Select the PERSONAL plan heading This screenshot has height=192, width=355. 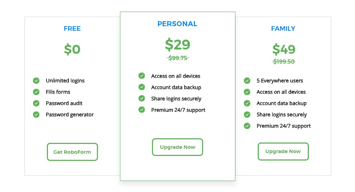[x=177, y=24]
